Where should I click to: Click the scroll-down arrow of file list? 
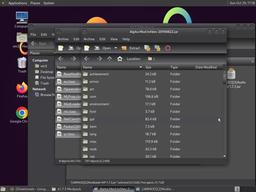coord(224,156)
